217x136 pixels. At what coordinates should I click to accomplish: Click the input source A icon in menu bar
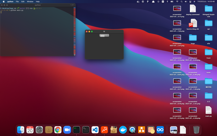(x=163, y=2)
